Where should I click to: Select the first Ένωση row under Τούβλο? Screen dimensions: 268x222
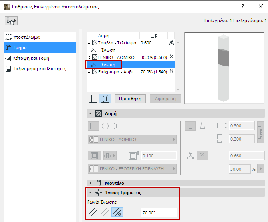(x=131, y=50)
